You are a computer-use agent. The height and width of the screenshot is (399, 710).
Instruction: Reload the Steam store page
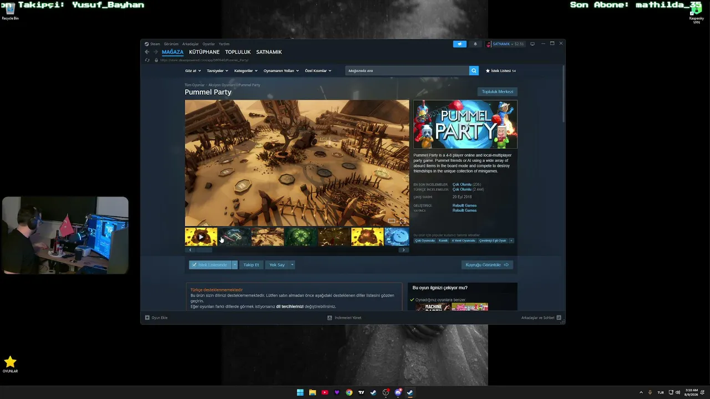[x=147, y=60]
